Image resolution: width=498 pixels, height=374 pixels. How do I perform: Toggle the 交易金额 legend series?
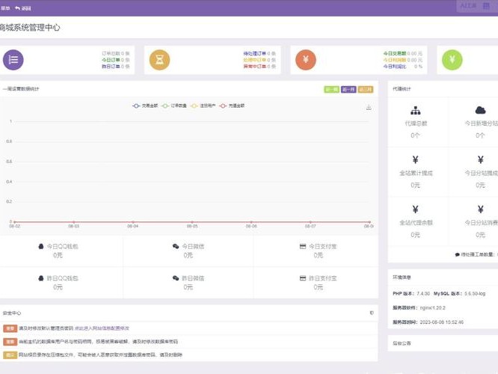click(145, 105)
